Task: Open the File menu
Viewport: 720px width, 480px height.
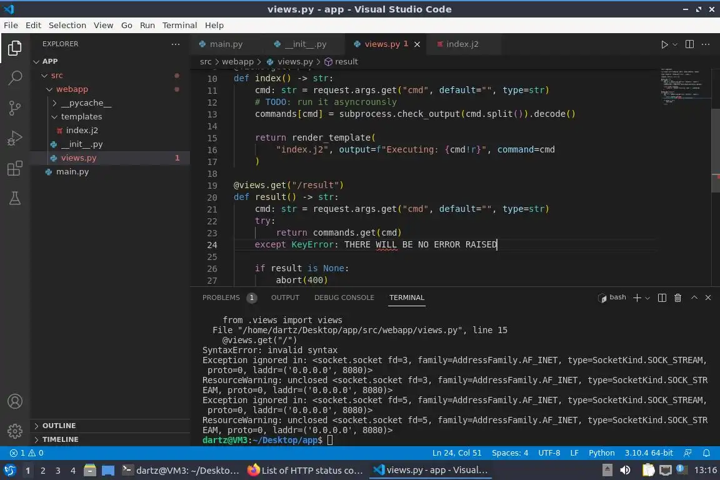Action: (x=11, y=25)
